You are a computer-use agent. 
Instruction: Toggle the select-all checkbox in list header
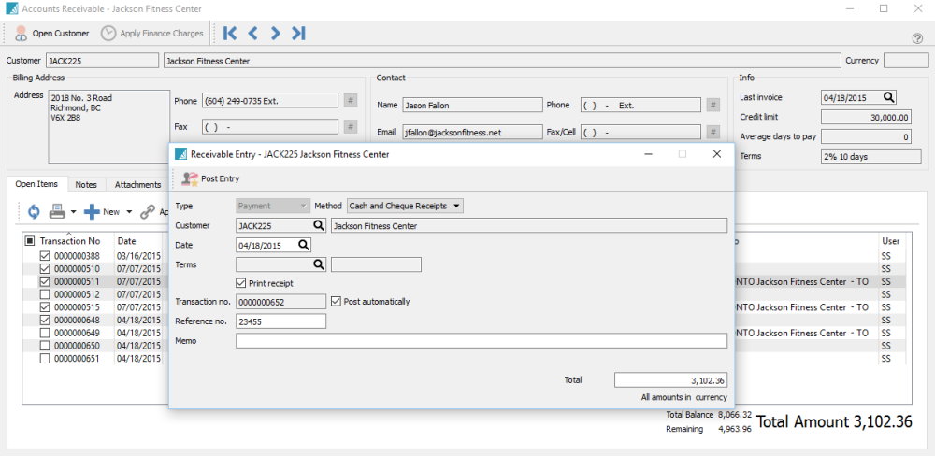(x=30, y=241)
